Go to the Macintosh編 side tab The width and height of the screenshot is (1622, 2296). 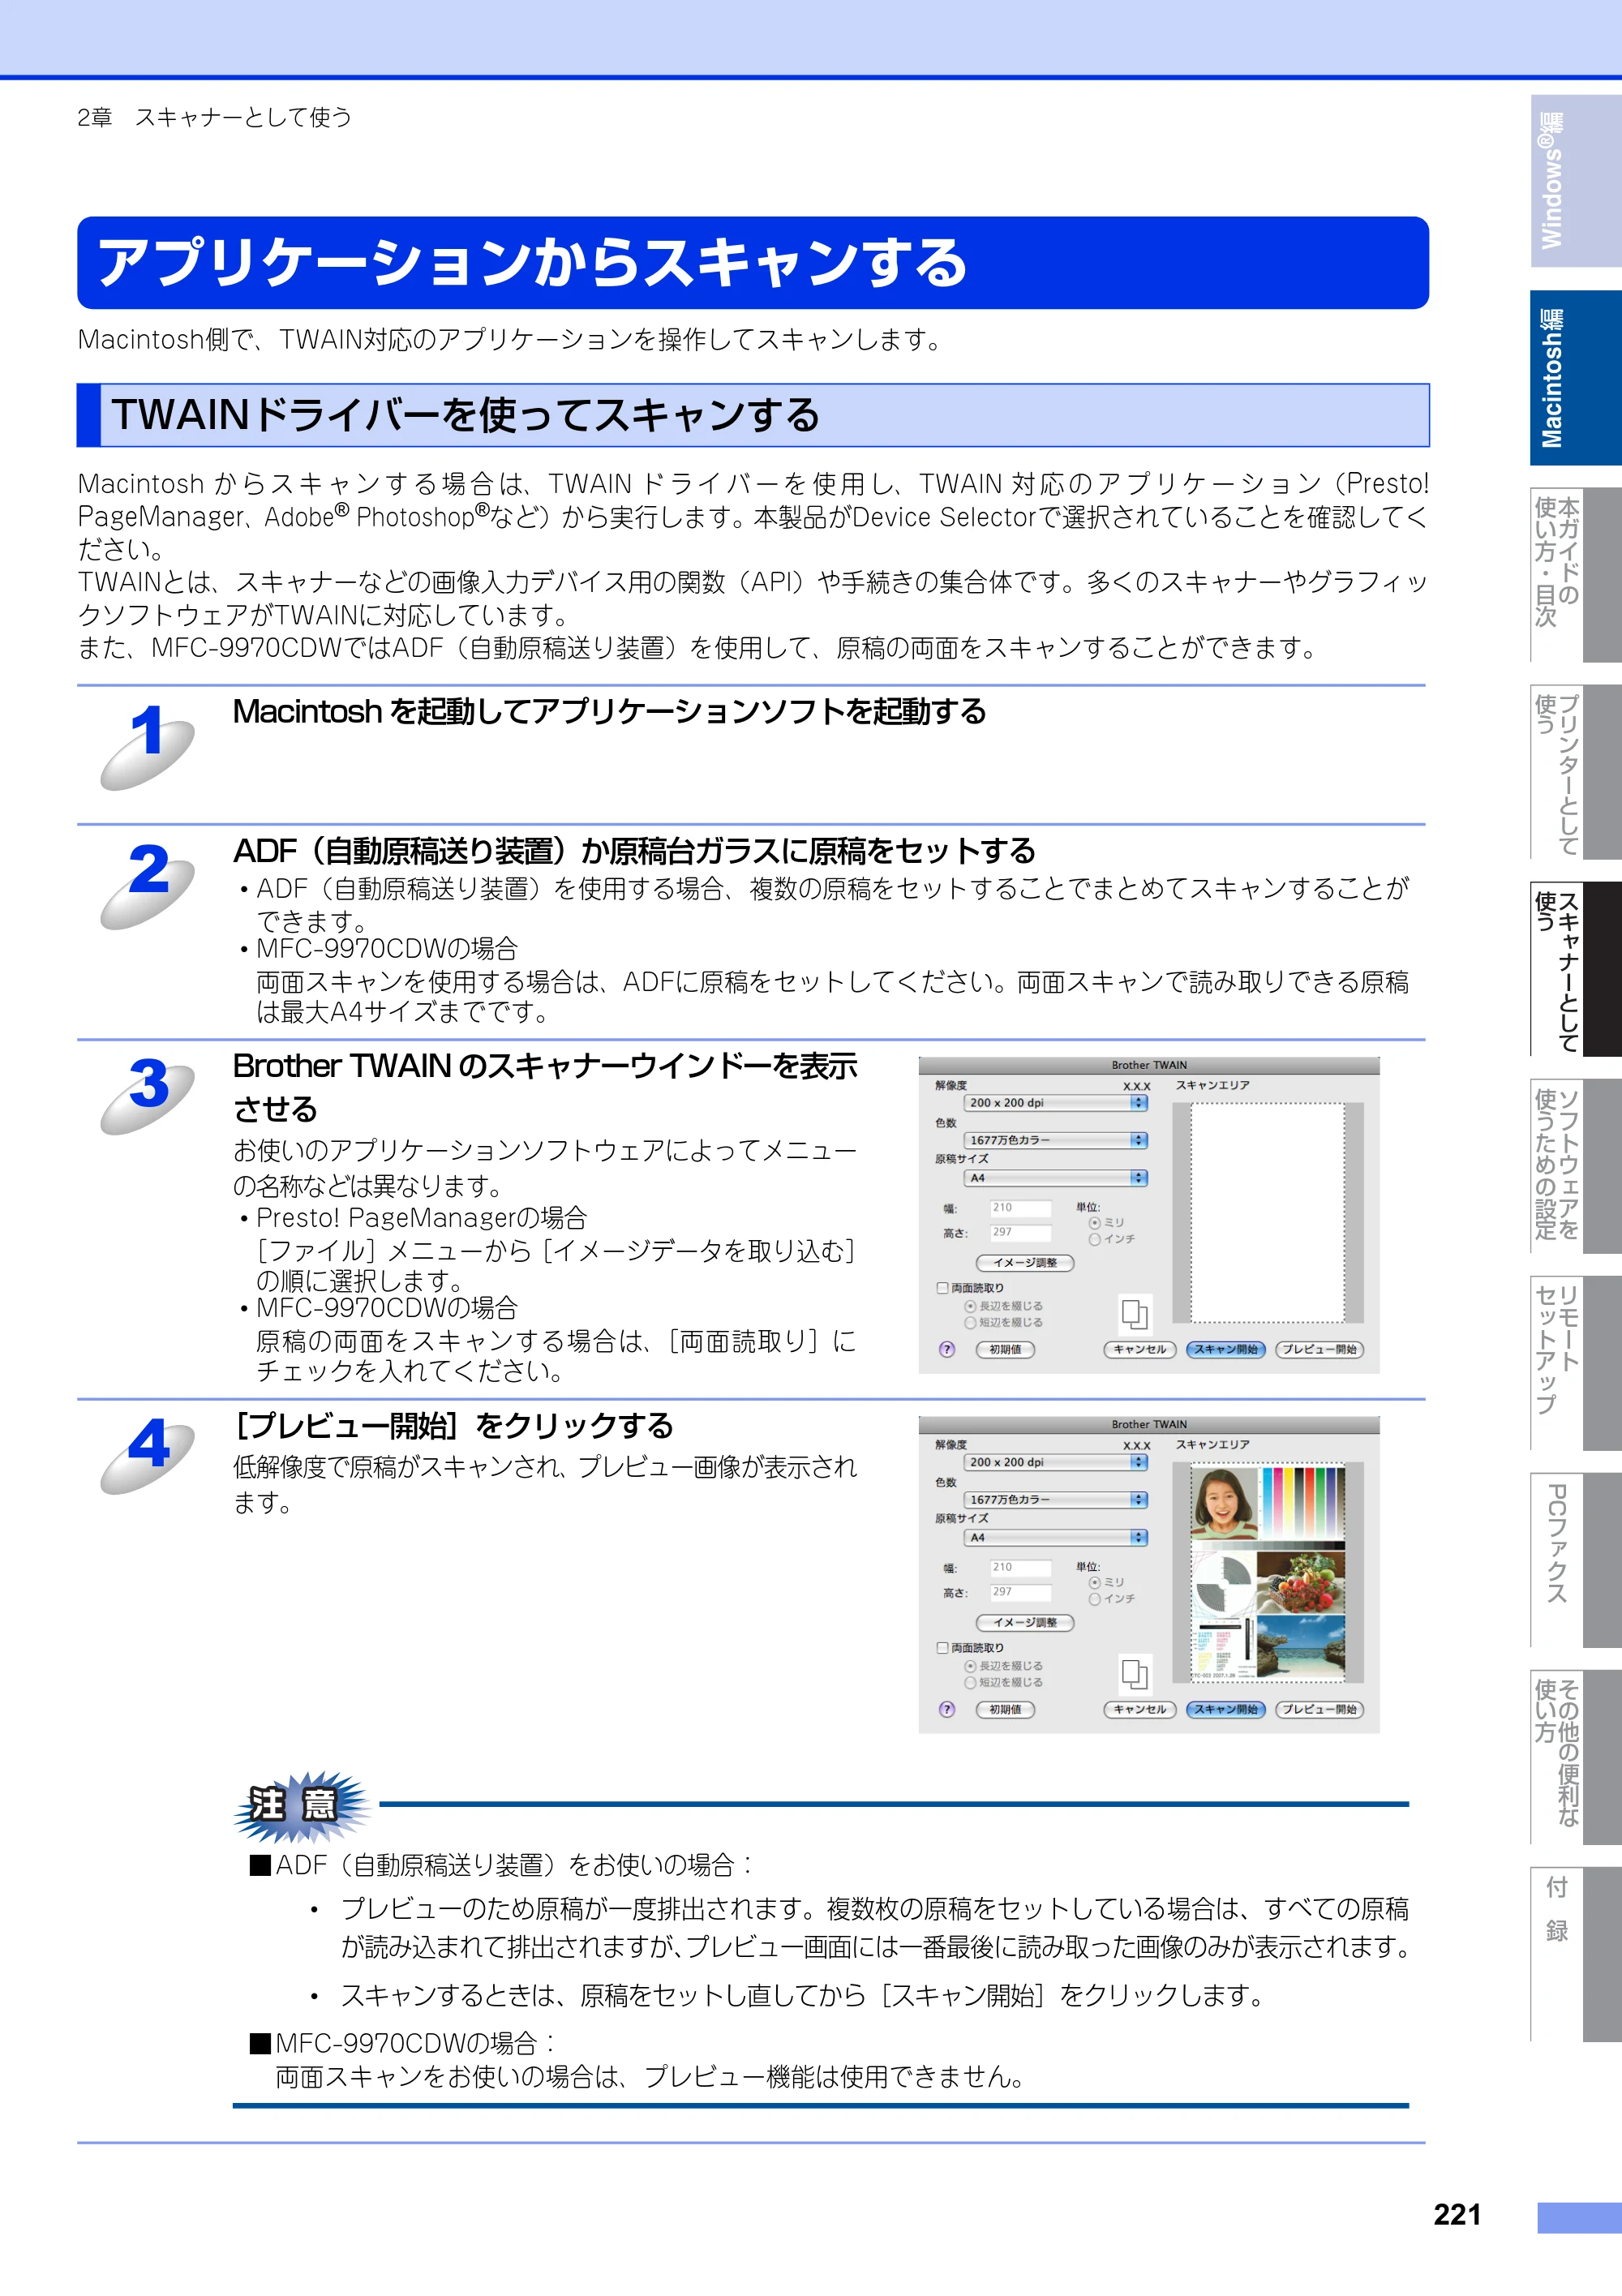click(1576, 378)
